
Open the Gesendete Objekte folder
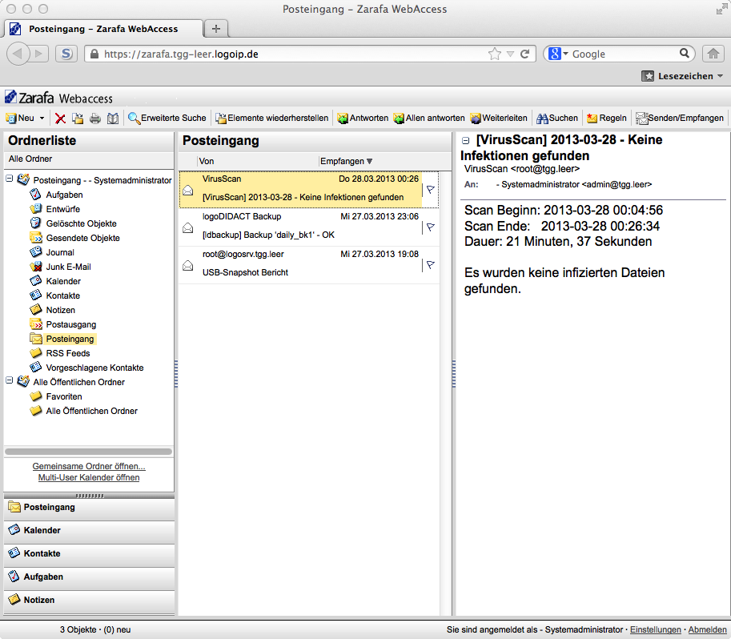click(x=83, y=239)
